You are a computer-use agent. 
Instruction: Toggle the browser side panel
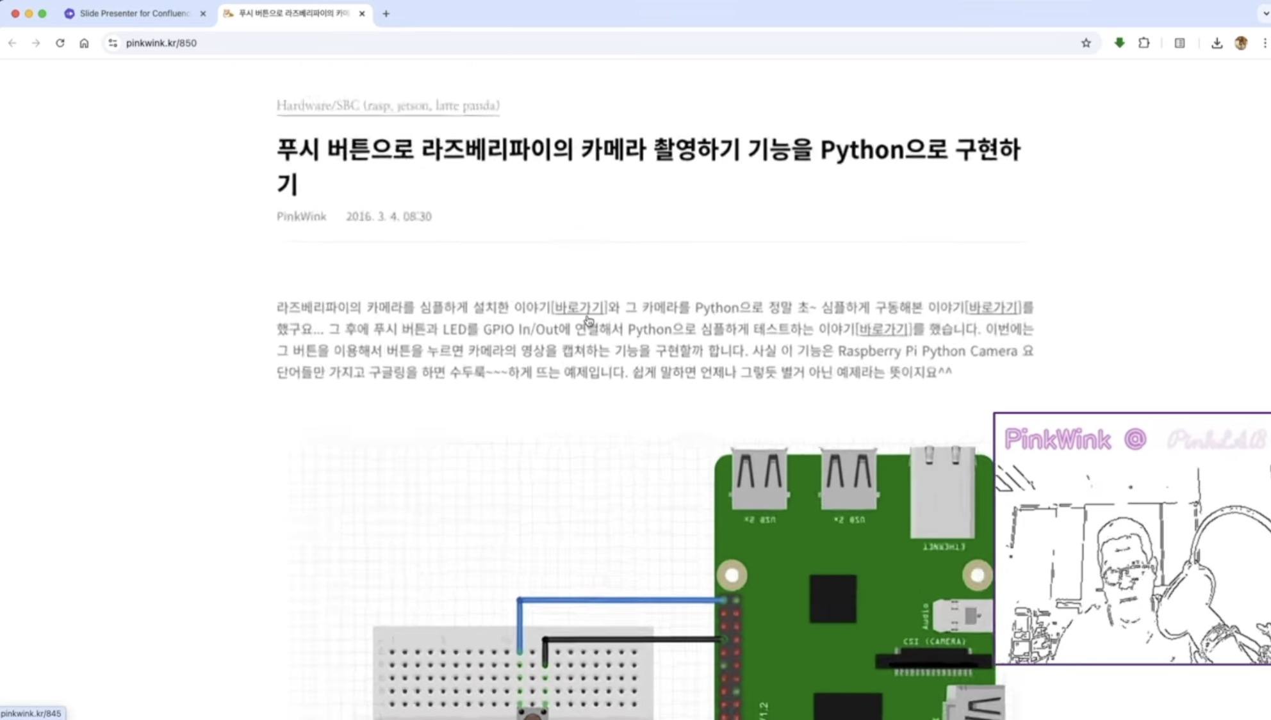pos(1179,43)
